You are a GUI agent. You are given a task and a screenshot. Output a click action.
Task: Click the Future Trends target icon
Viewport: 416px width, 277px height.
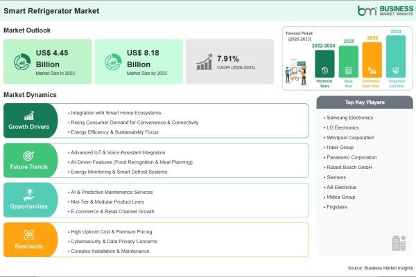[x=28, y=156]
